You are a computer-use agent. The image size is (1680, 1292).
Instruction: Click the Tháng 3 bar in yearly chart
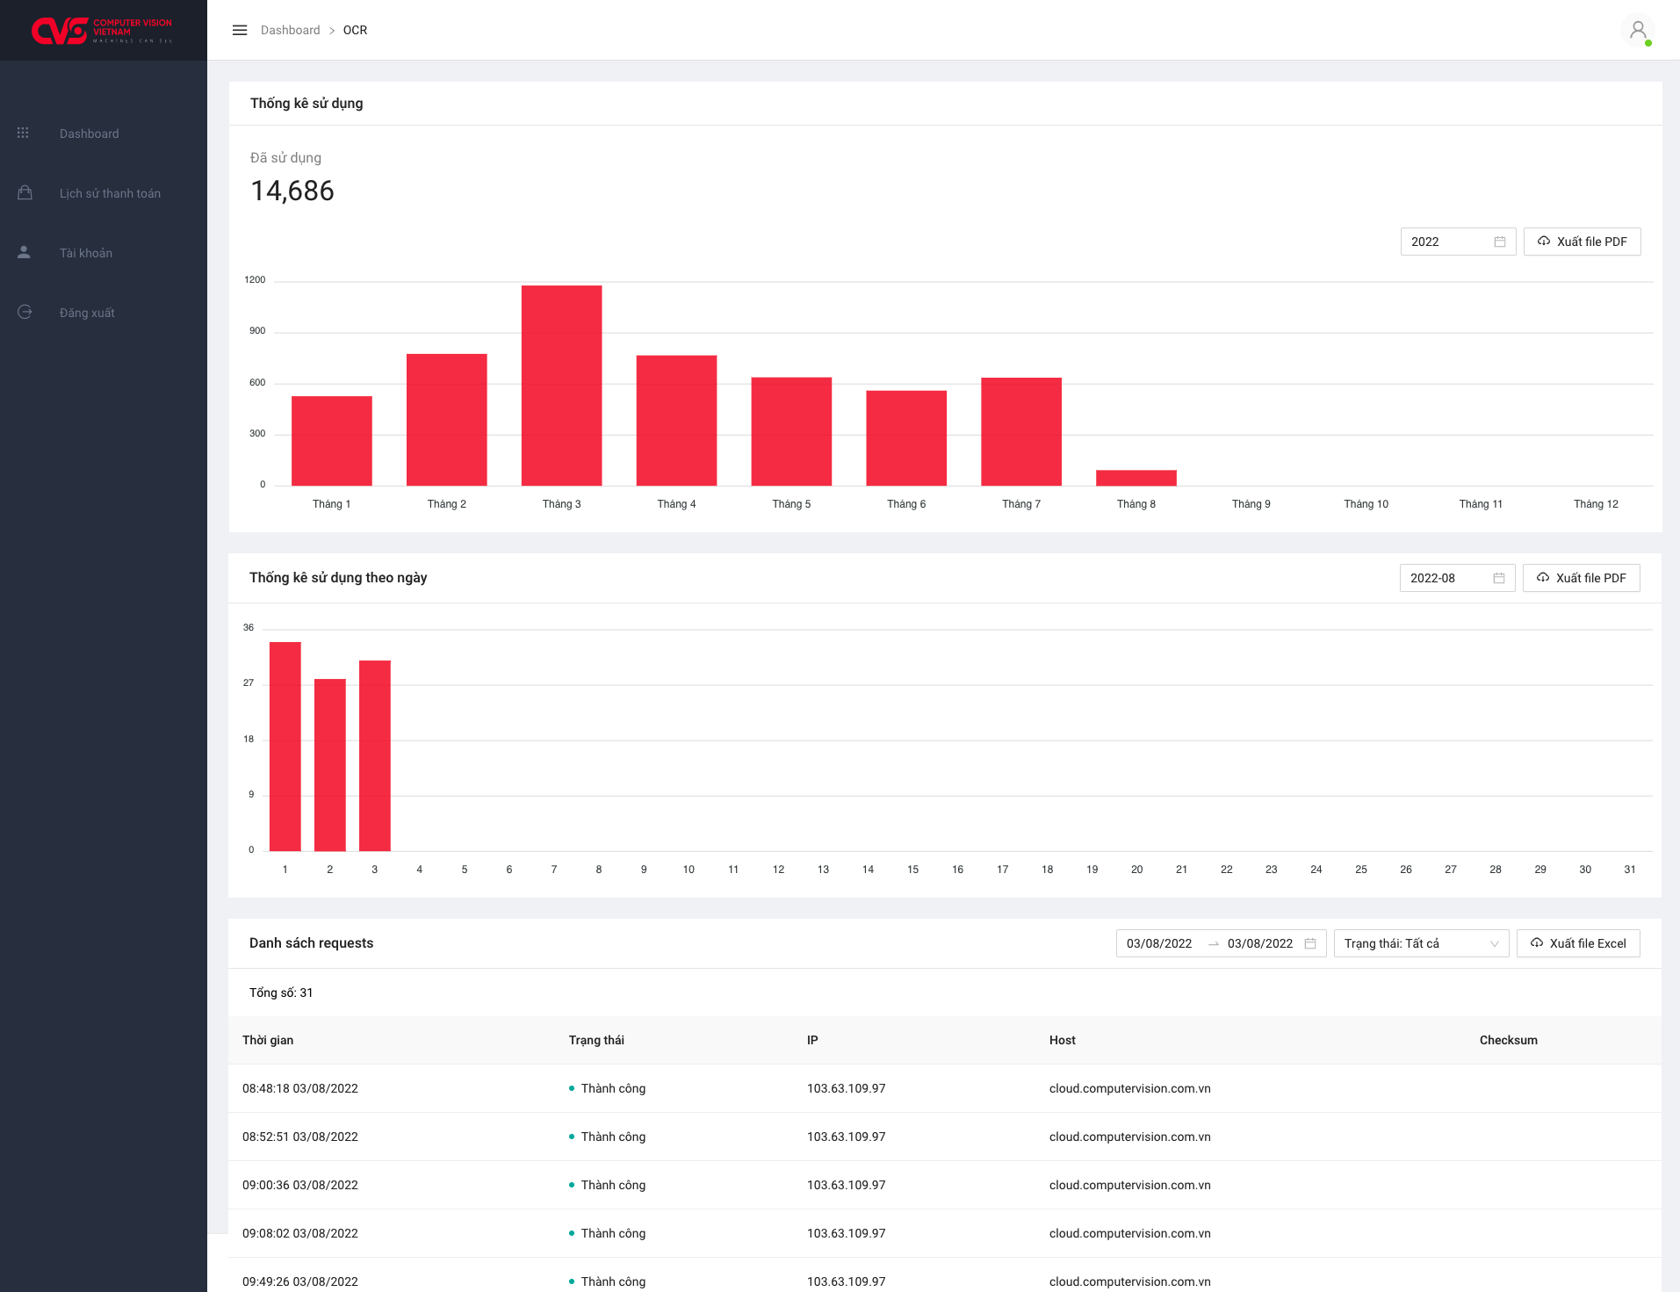562,386
